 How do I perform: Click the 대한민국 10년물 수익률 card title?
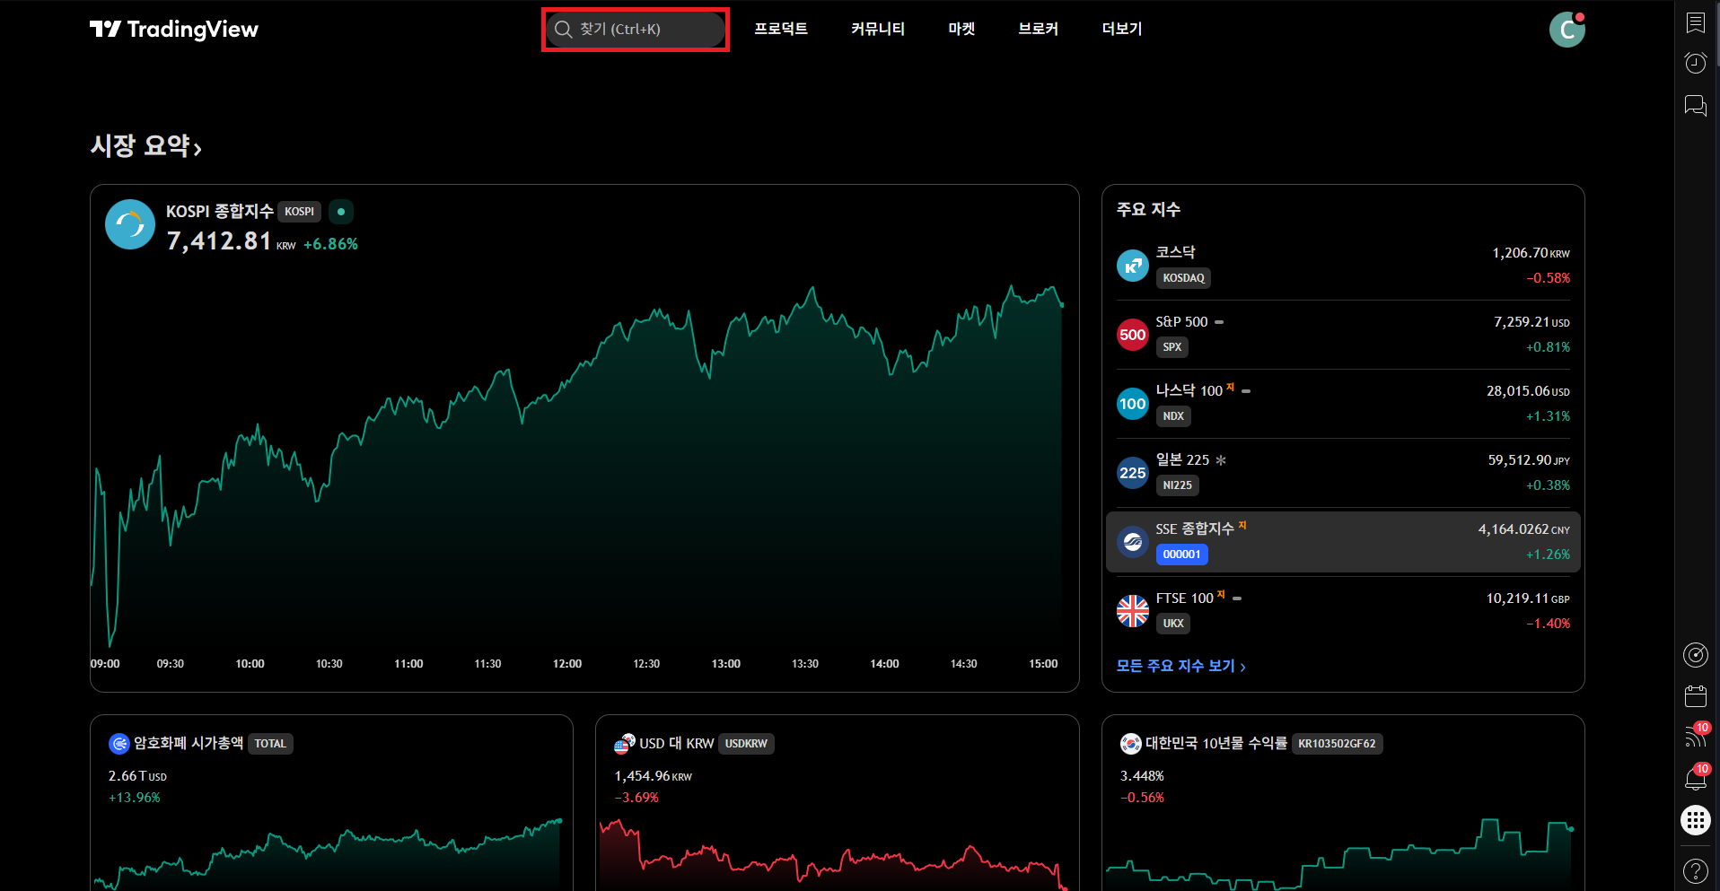pyautogui.click(x=1215, y=743)
